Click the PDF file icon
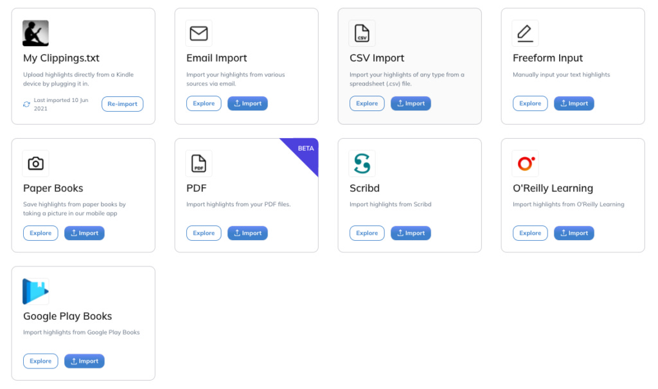 199,164
